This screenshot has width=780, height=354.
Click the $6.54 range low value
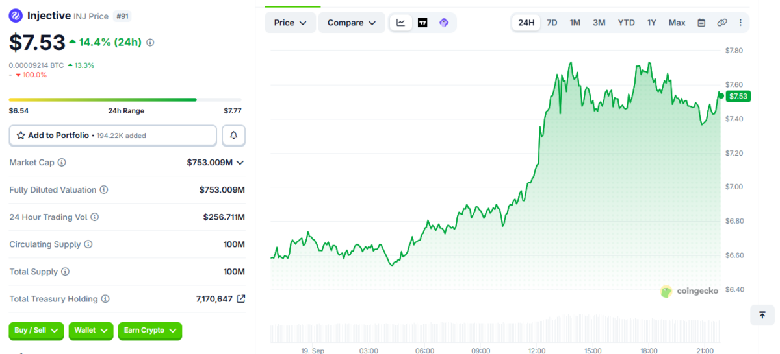(19, 111)
